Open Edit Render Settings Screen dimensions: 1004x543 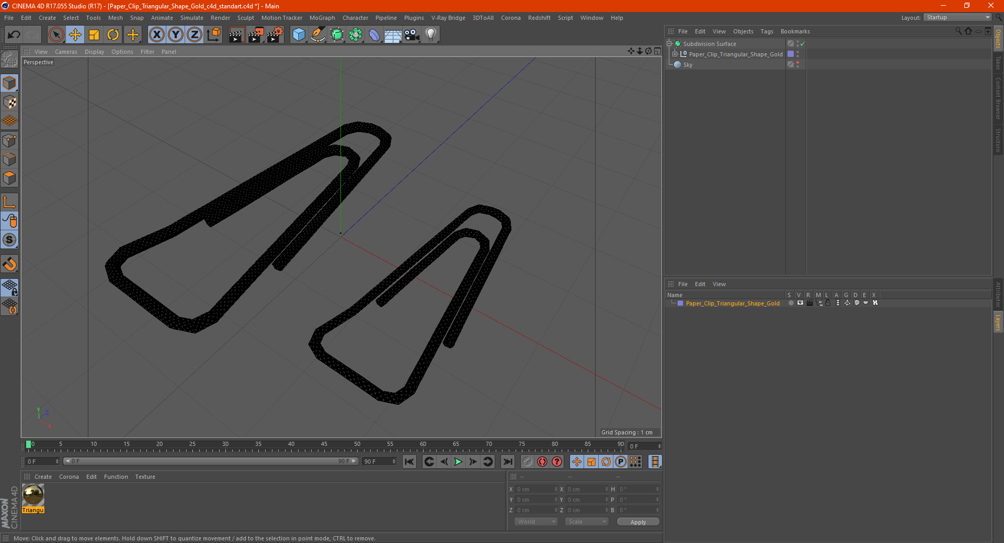coord(275,35)
